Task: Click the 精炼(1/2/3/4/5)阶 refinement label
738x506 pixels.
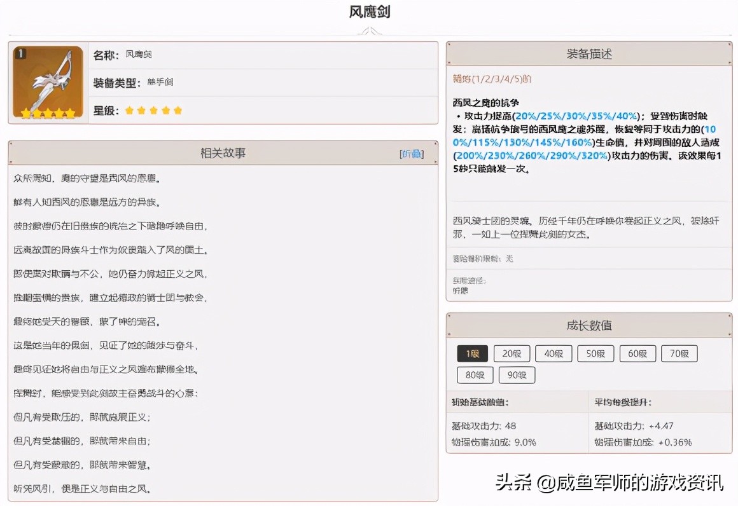Action: point(491,78)
